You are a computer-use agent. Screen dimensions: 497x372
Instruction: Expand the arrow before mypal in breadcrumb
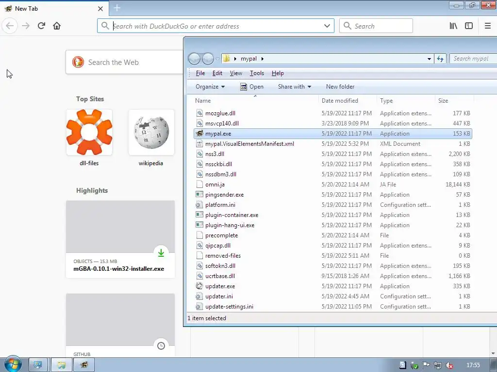[235, 59]
